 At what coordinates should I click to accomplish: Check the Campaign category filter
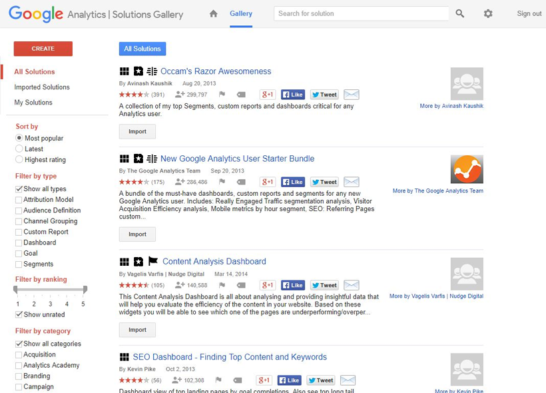point(19,387)
